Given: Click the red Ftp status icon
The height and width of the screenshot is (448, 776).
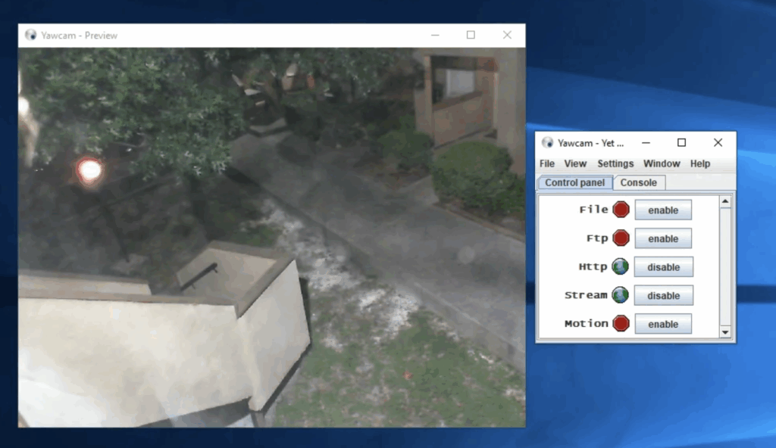Looking at the screenshot, I should coord(621,238).
